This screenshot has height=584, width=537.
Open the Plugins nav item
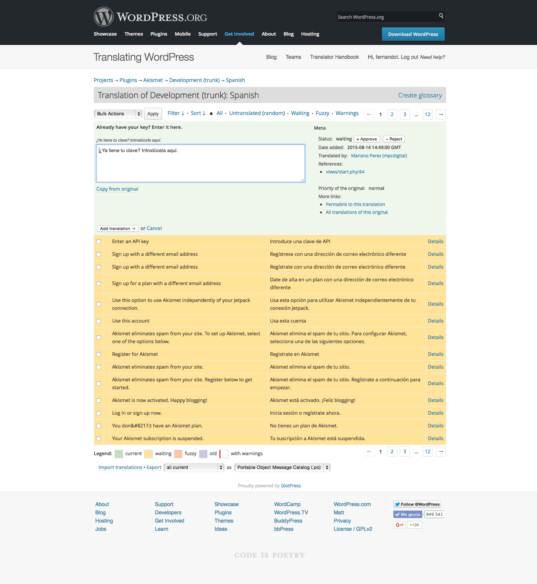[159, 34]
